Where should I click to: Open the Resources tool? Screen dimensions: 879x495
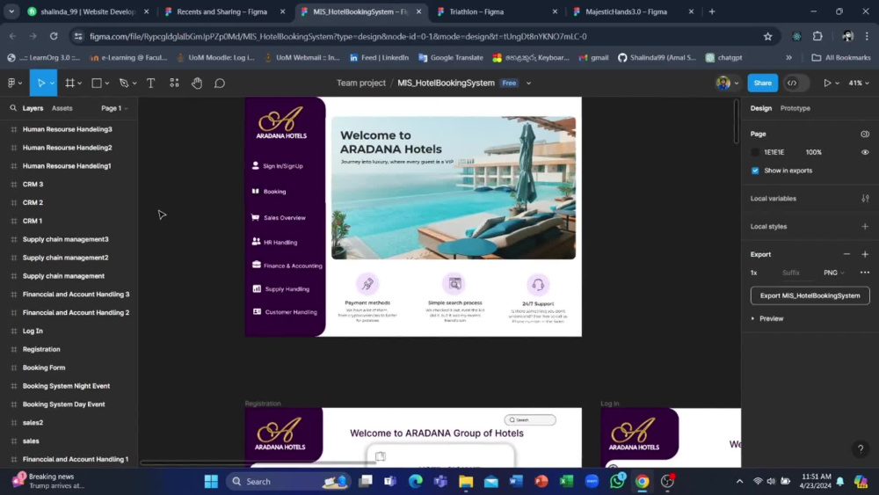(x=174, y=83)
